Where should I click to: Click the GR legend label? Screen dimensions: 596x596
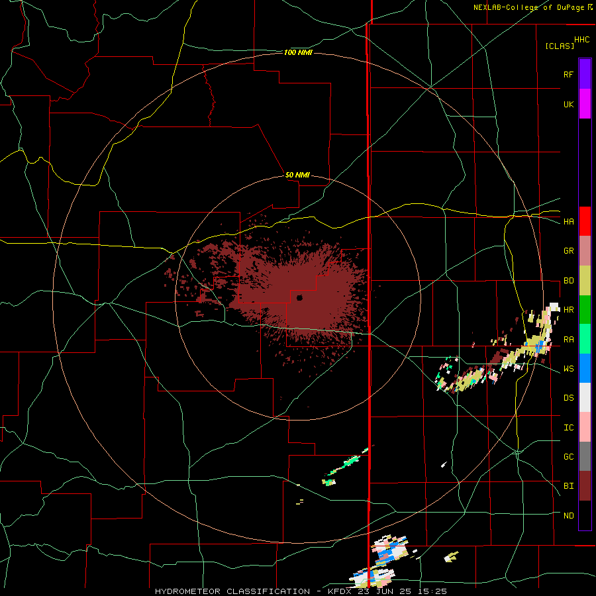568,251
